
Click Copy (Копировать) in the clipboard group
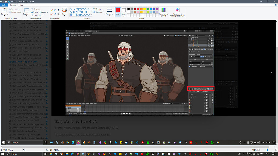(x=15, y=12)
